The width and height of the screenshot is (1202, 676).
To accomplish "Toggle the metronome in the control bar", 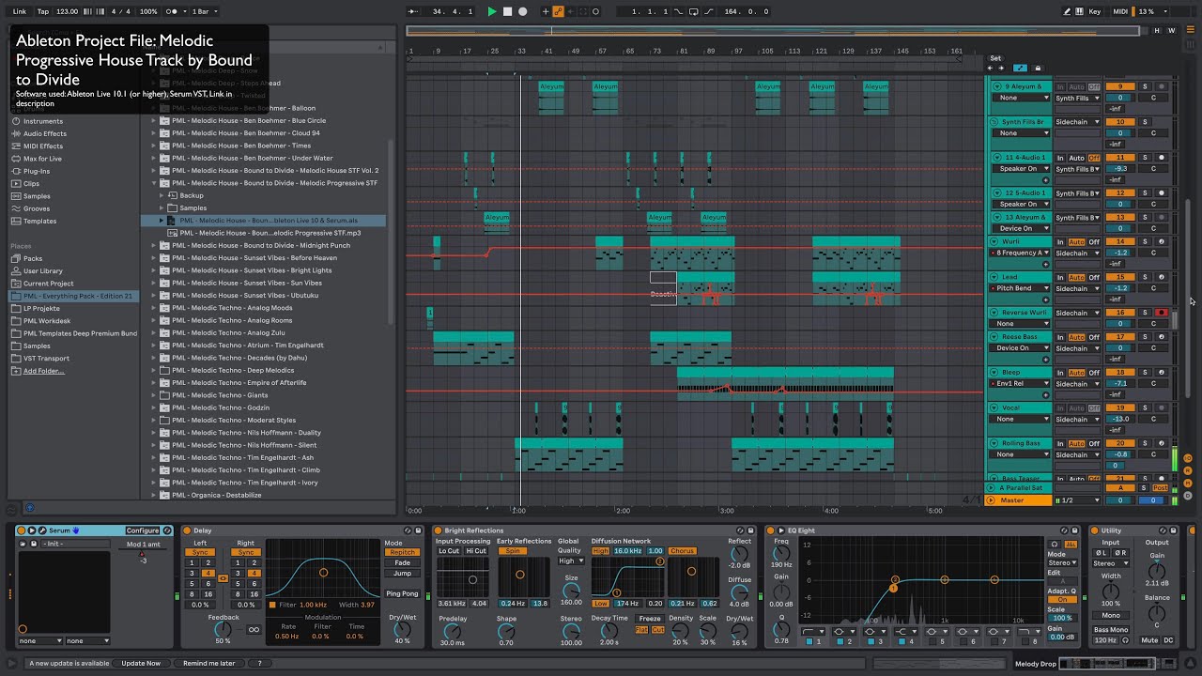I will pyautogui.click(x=173, y=11).
